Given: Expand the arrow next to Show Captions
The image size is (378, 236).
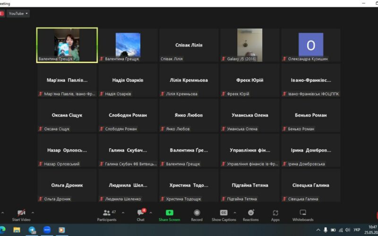Looking at the screenshot, I should 235,213.
